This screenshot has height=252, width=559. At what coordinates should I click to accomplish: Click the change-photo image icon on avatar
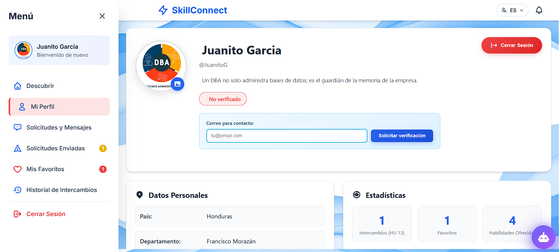178,84
